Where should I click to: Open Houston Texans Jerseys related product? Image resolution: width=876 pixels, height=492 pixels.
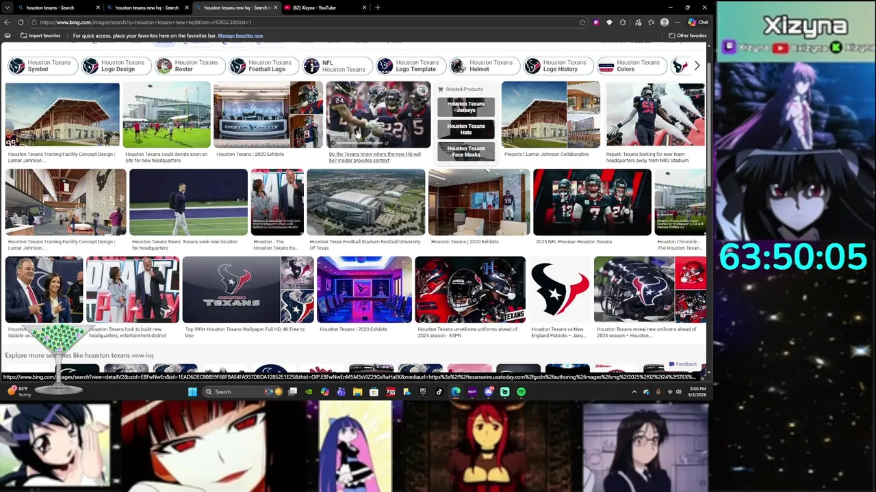[466, 107]
